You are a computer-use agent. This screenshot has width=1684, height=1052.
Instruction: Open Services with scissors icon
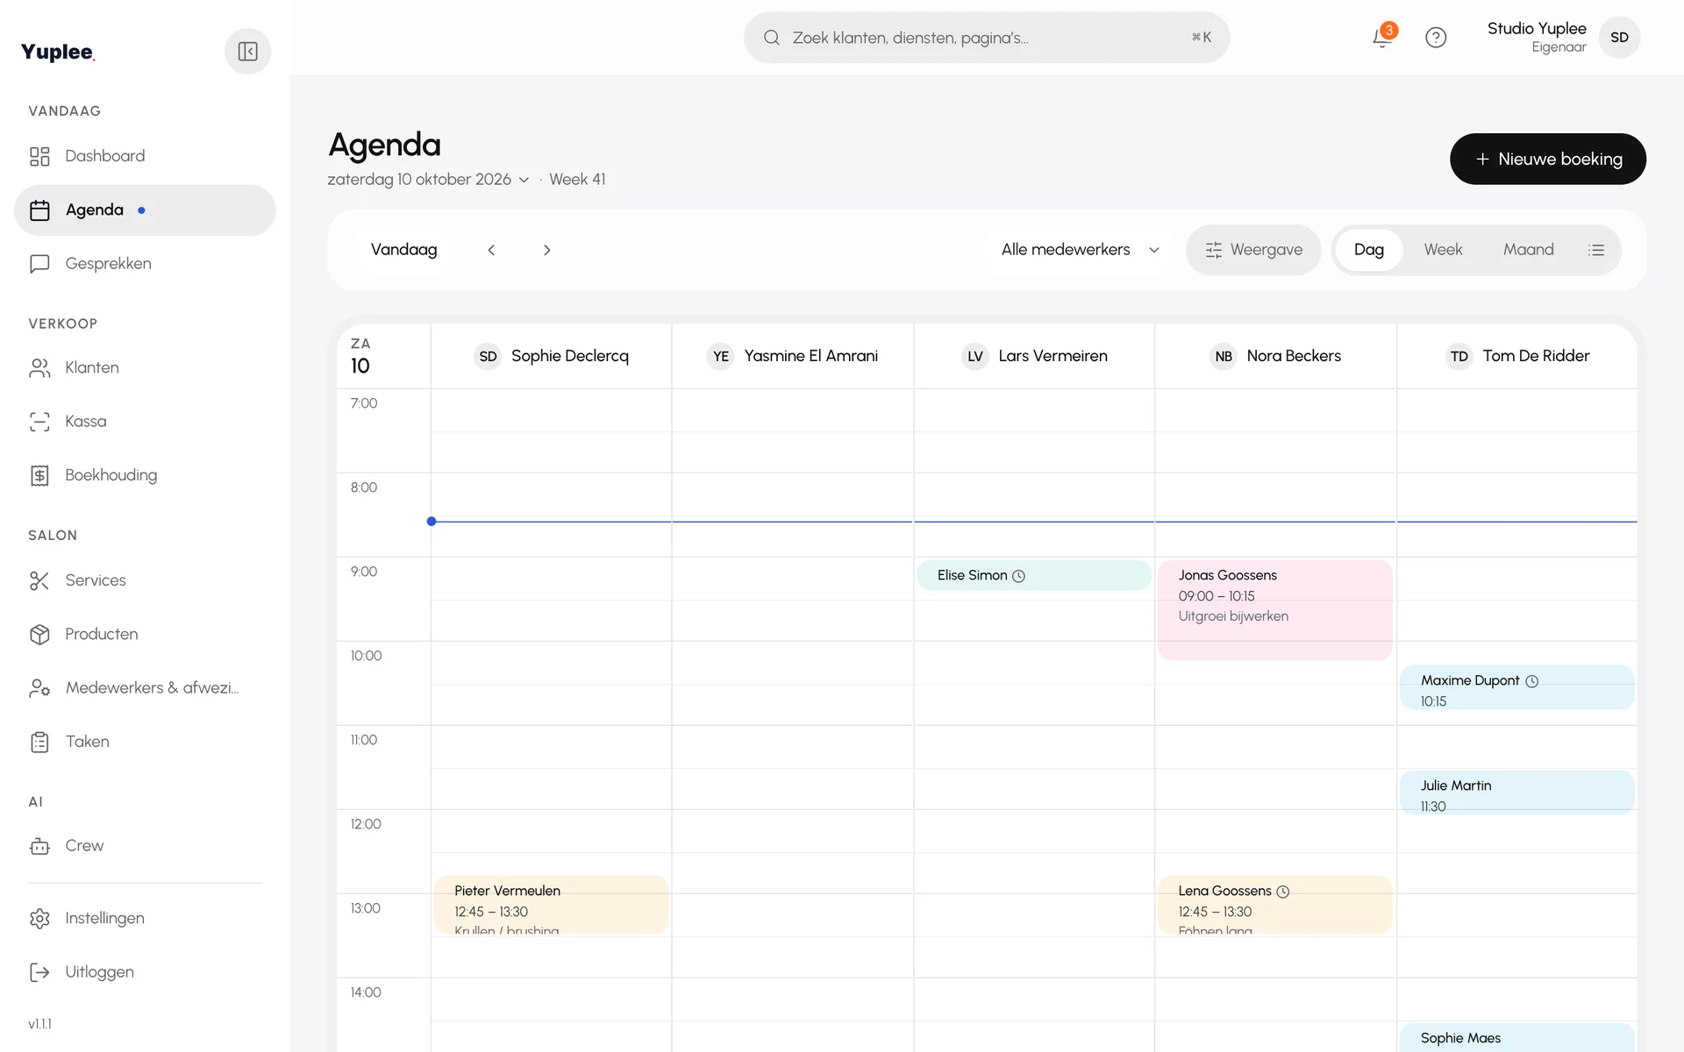(x=145, y=580)
